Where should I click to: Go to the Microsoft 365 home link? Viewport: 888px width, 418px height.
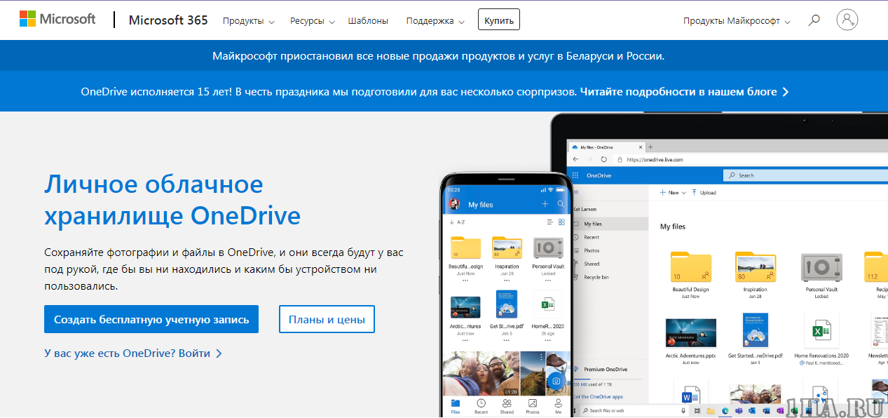[168, 20]
